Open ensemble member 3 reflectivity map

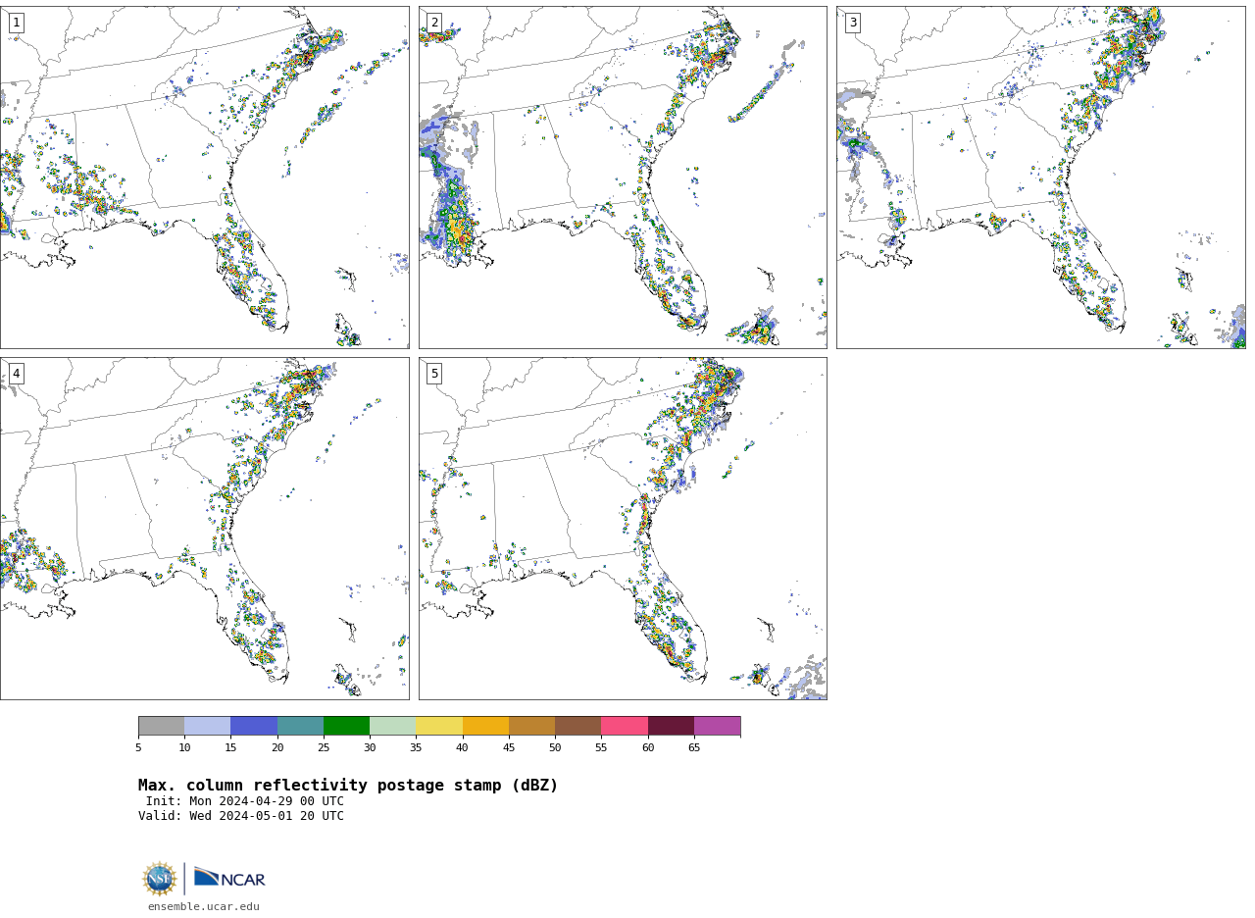click(x=1040, y=178)
